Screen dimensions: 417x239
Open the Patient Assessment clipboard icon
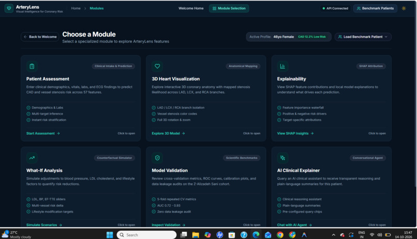[x=32, y=66]
